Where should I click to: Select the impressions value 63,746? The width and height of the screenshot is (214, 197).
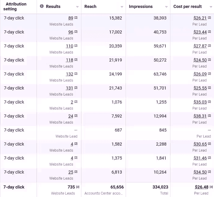coord(160,74)
